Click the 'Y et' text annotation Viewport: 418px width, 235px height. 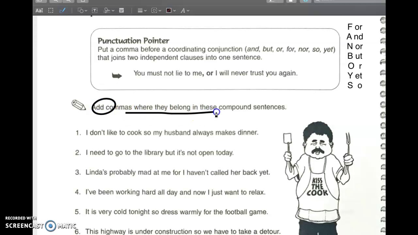pyautogui.click(x=355, y=76)
